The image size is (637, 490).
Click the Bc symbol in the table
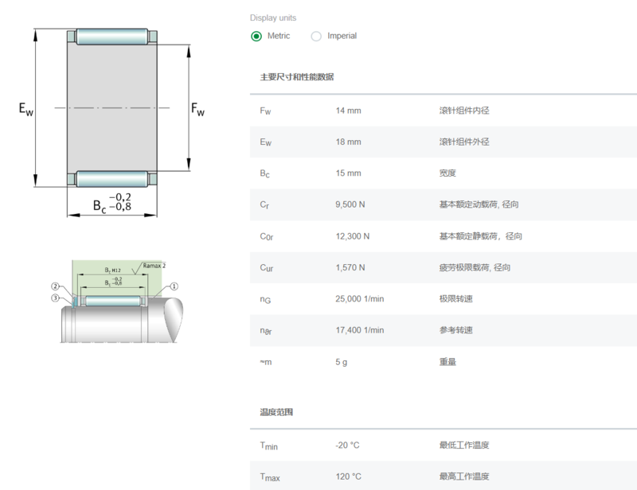tap(265, 173)
